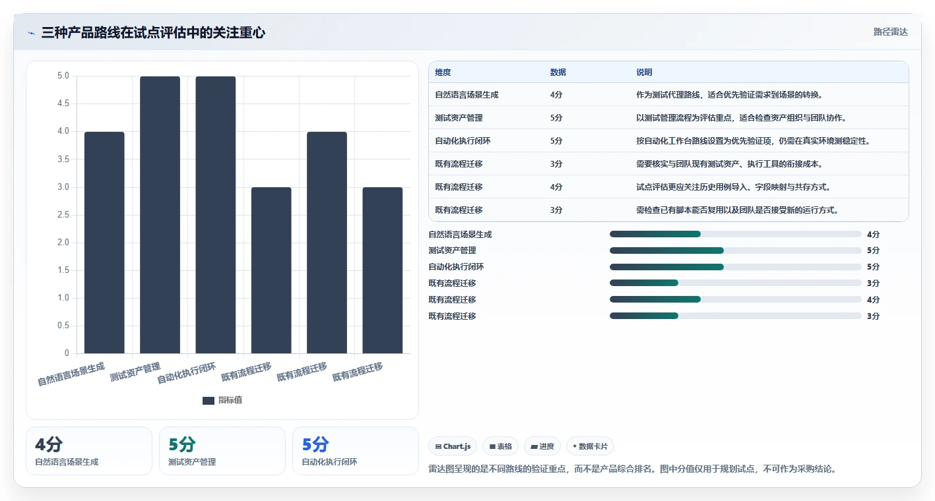This screenshot has height=501, width=935.
Task: Toggle the 指标值 legend swatch in the chart
Action: pyautogui.click(x=209, y=400)
